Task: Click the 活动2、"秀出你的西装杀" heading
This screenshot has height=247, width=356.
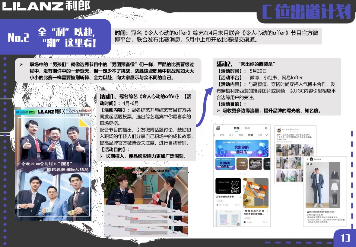Action: pos(246,64)
